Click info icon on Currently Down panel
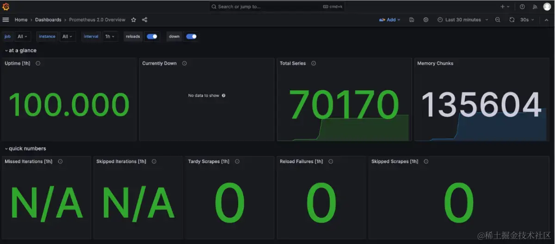The image size is (555, 244). [x=185, y=63]
